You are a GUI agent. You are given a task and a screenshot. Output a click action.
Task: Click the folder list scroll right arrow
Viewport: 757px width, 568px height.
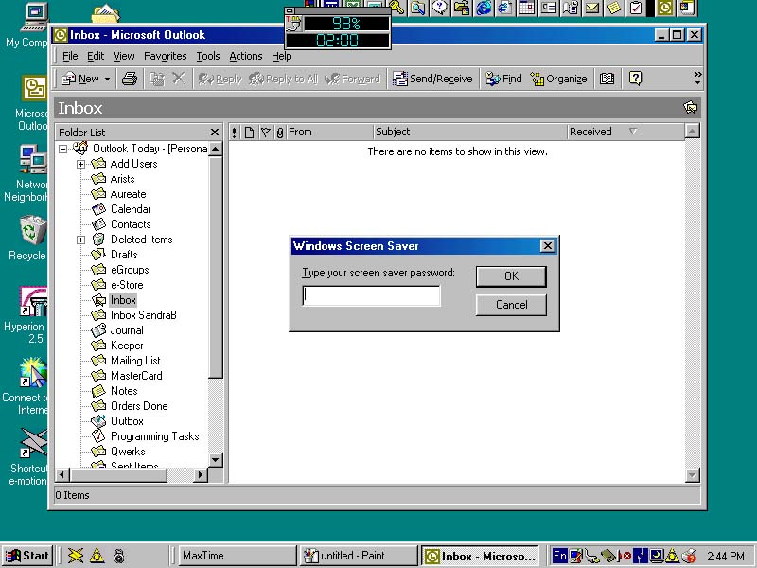201,475
